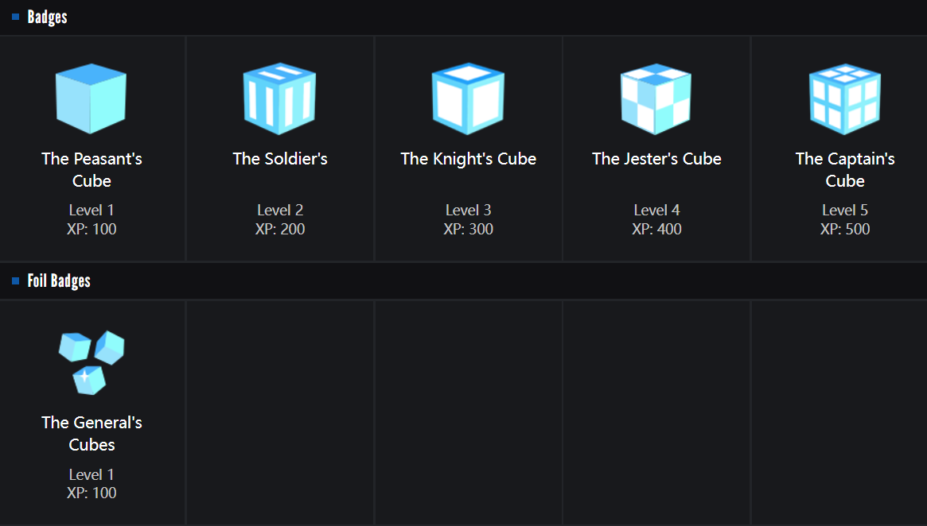The image size is (927, 526).
Task: Click the blue square beside Foil Badges
Action: coord(16,280)
